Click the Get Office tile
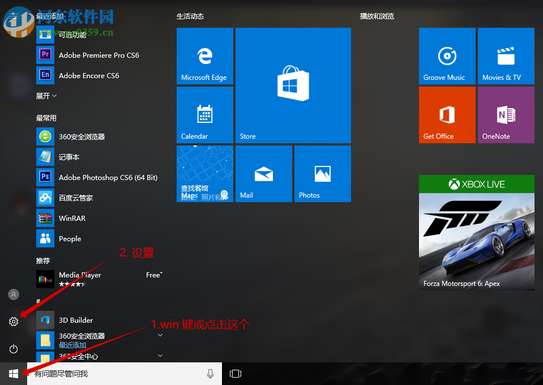This screenshot has height=385, width=543. [x=447, y=114]
